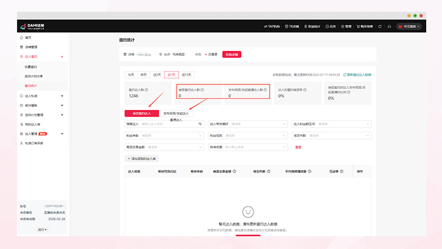Collapse the 达人邀约 sidebar section
This screenshot has width=442, height=249.
coord(42,56)
